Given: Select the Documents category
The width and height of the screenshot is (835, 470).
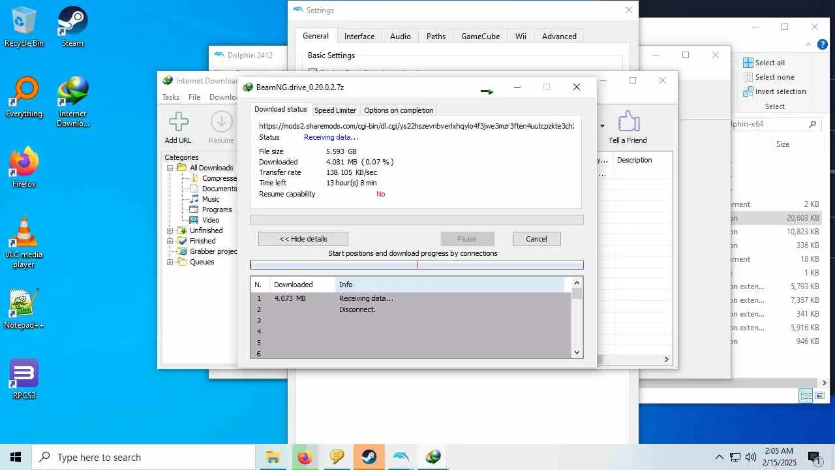Looking at the screenshot, I should pos(219,189).
